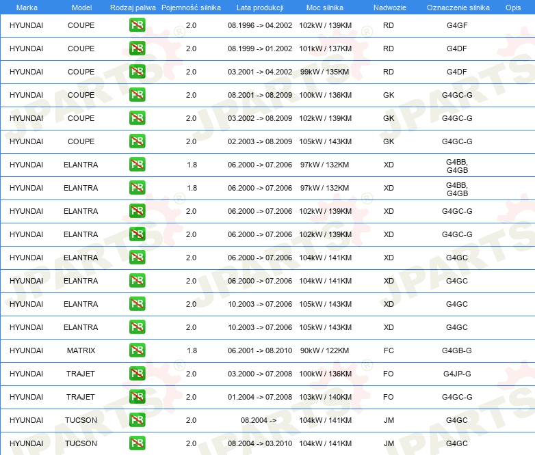Click the fuel icon in the TRAJET G4JP-G row
Image resolution: width=535 pixels, height=455 pixels.
[x=137, y=374]
